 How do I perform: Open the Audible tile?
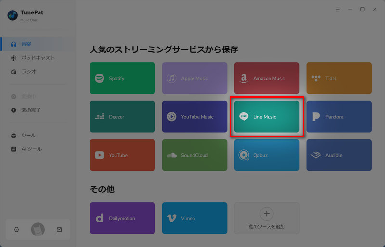pos(339,155)
